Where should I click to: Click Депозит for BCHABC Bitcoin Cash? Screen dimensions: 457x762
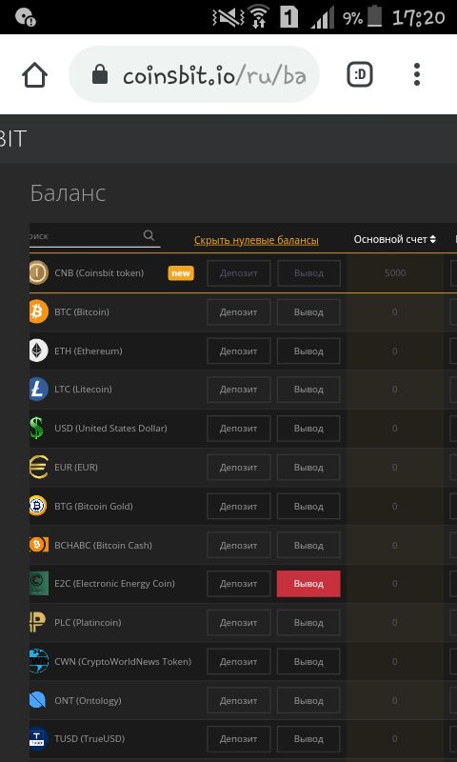pyautogui.click(x=238, y=545)
